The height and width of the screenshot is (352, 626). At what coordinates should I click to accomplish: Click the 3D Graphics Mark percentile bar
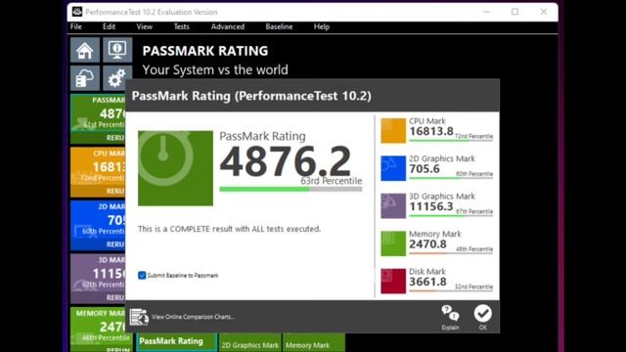coord(451,216)
